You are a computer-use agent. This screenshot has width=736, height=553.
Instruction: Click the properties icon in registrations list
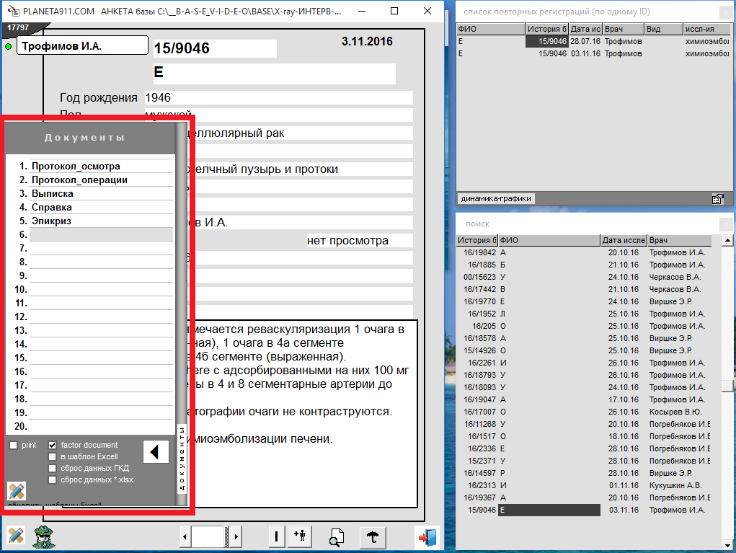(x=717, y=199)
